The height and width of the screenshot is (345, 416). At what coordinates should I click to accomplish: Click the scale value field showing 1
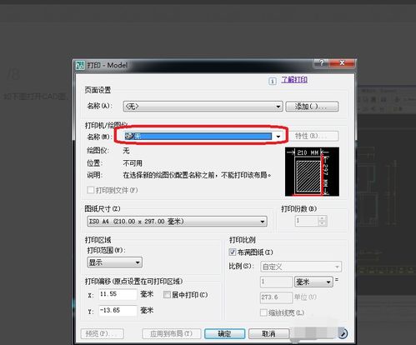276,282
